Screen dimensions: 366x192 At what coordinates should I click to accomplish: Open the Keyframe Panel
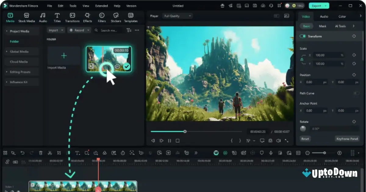tap(346, 138)
